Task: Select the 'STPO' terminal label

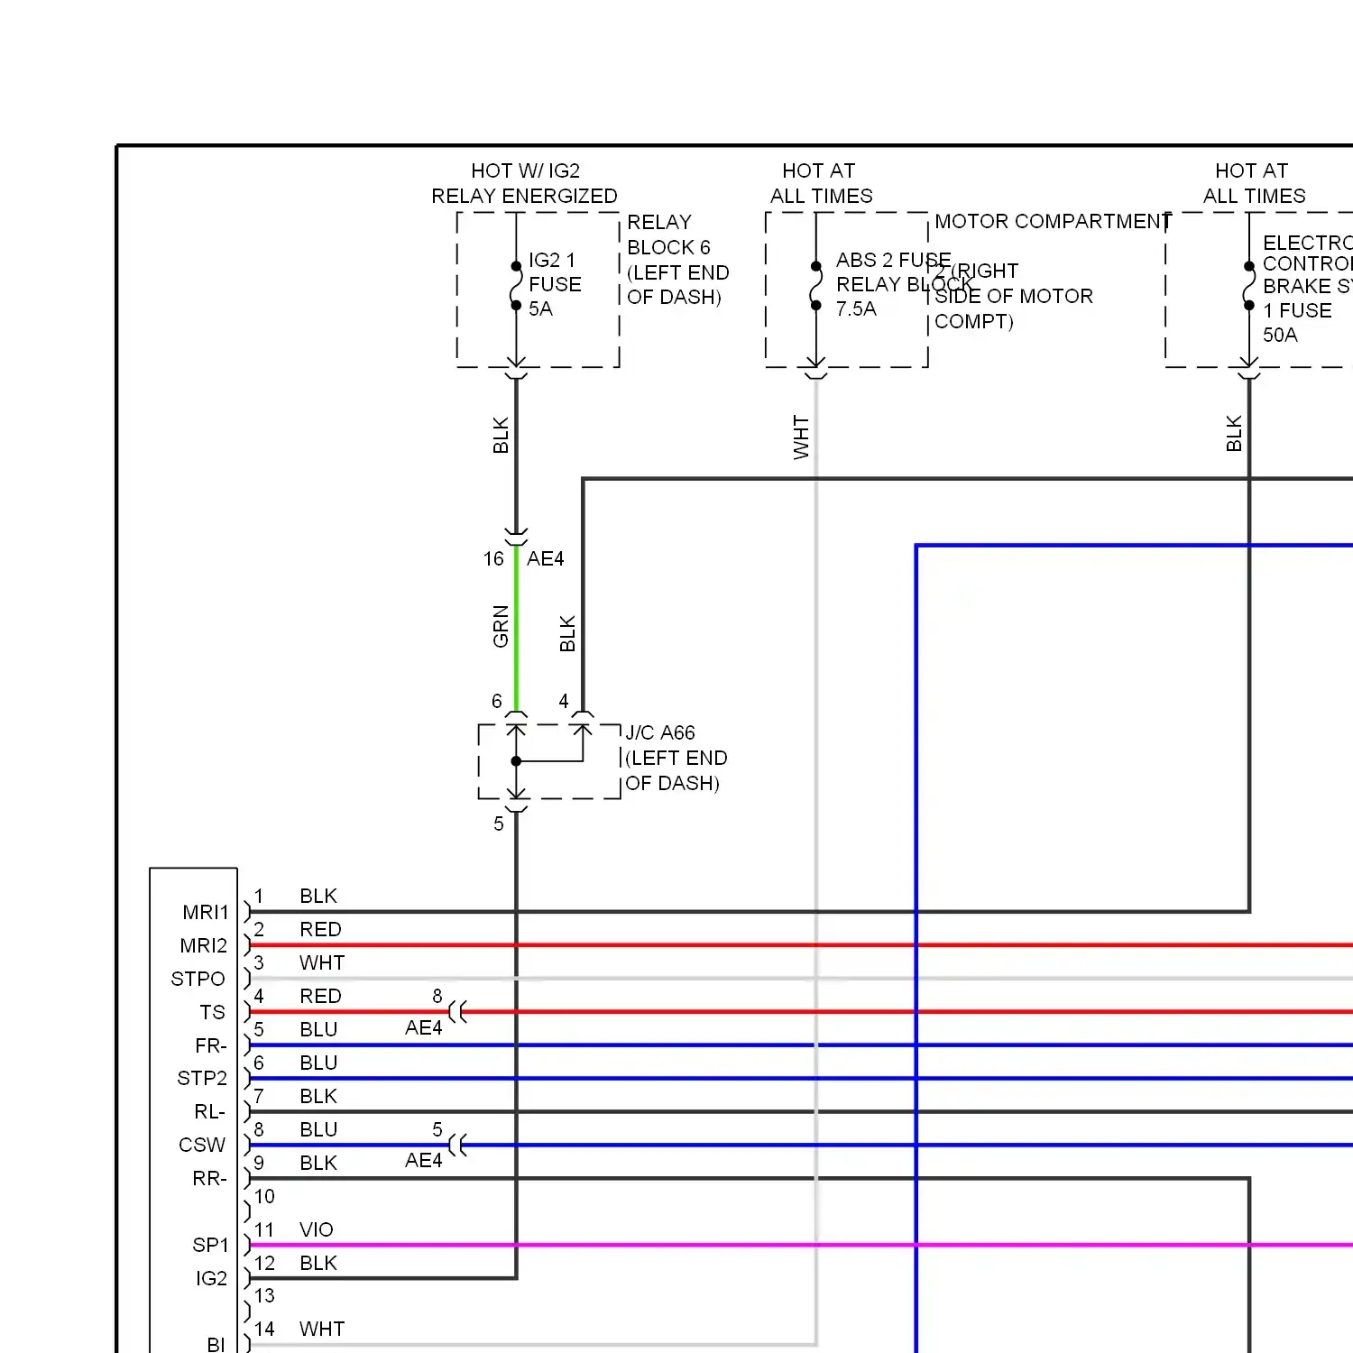Action: pos(198,980)
